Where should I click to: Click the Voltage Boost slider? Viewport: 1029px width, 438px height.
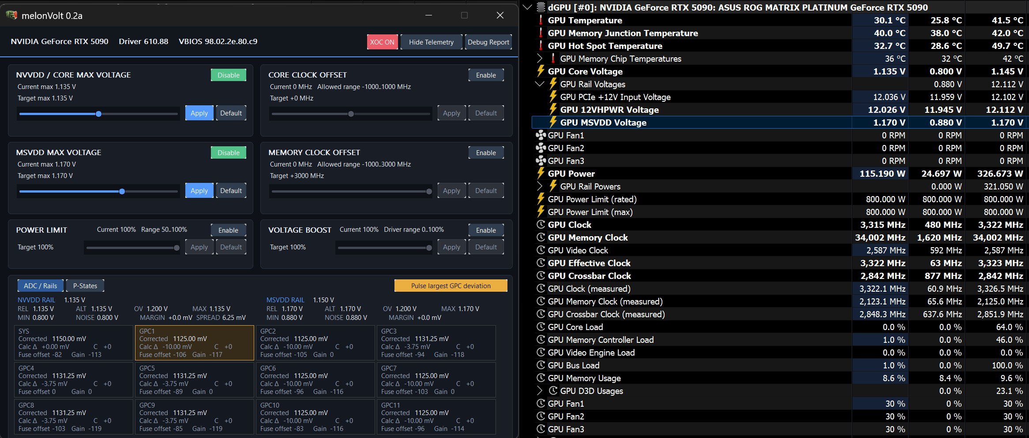tap(385, 248)
